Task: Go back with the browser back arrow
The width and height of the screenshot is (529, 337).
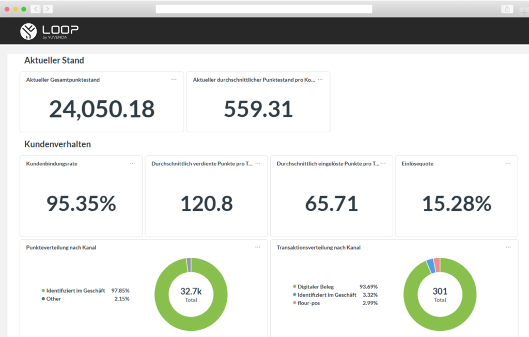Action: [x=36, y=9]
